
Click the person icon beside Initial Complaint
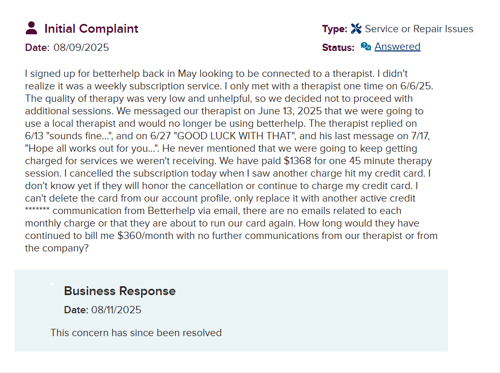31,28
